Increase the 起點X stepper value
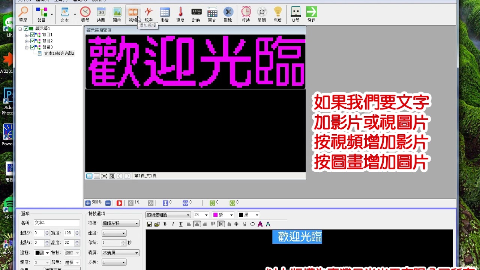This screenshot has height=270, width=480. pyautogui.click(x=47, y=231)
